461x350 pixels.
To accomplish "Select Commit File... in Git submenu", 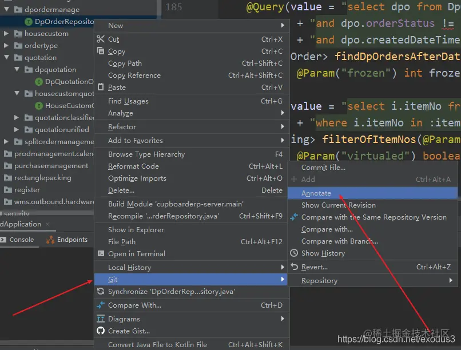I will click(x=373, y=167).
